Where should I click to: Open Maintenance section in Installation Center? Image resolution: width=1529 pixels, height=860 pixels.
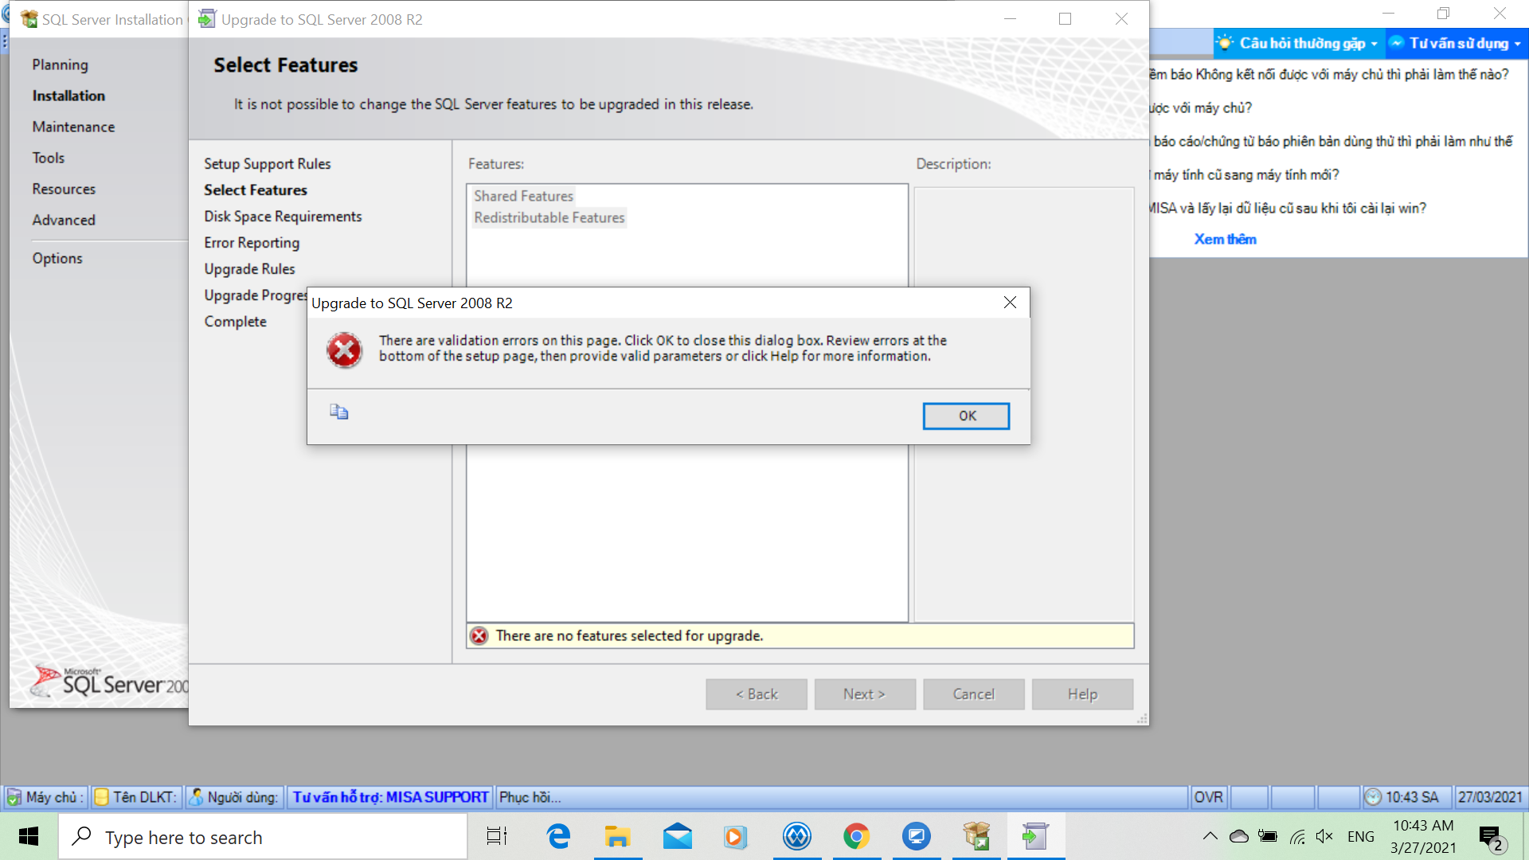tap(73, 127)
